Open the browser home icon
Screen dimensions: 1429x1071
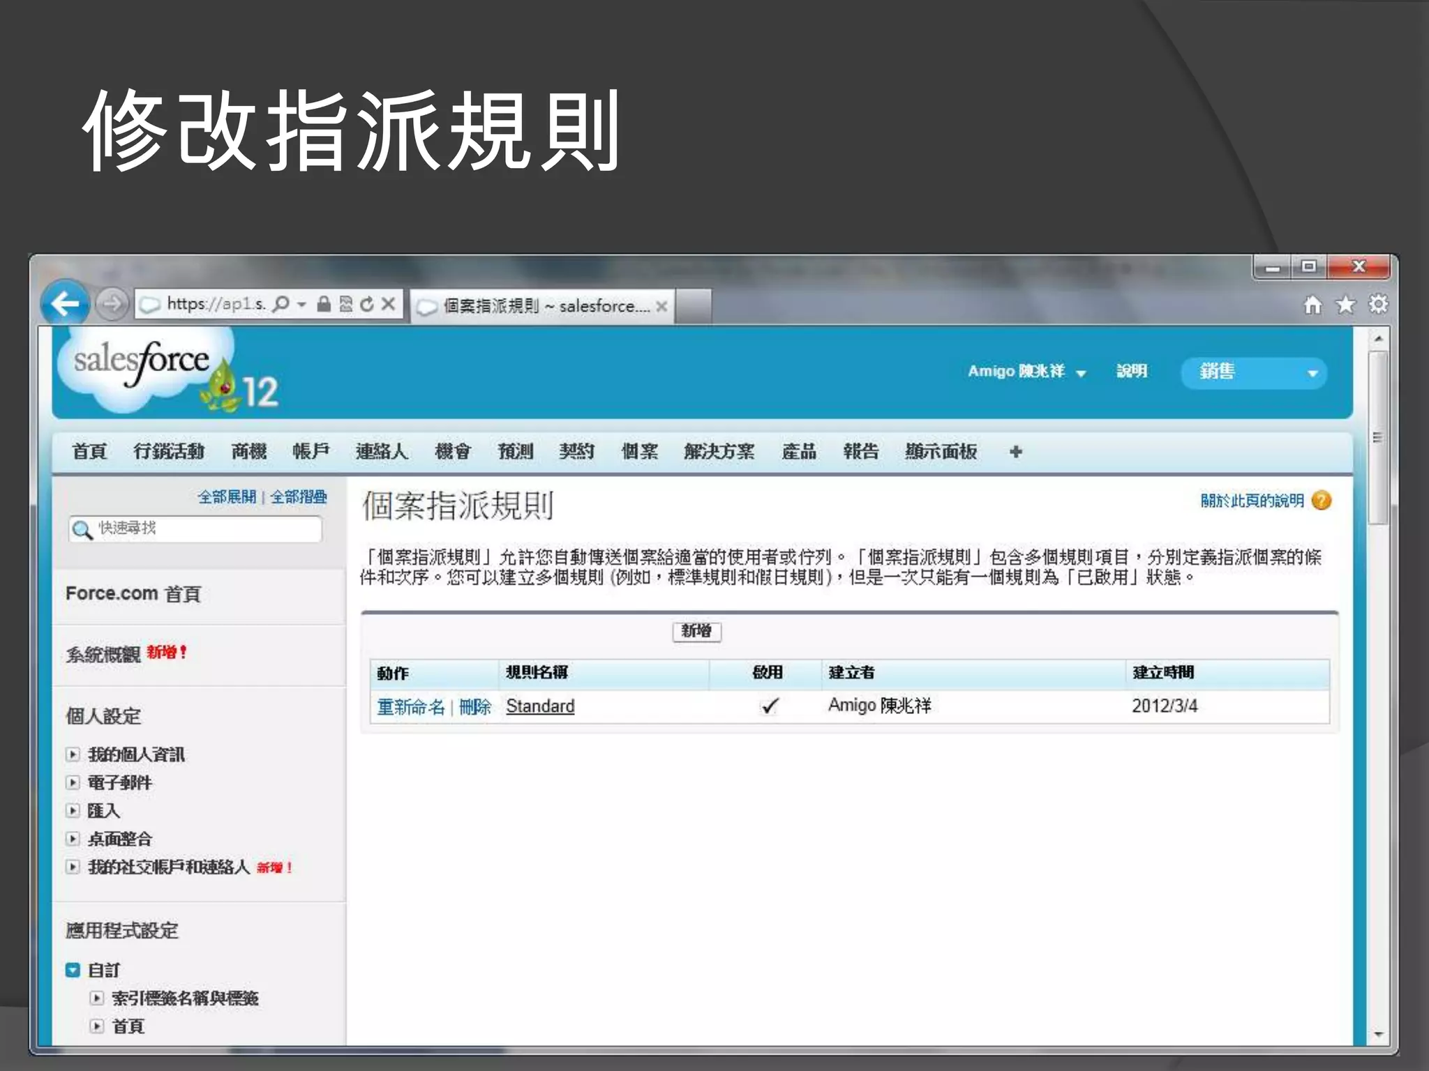point(1313,305)
